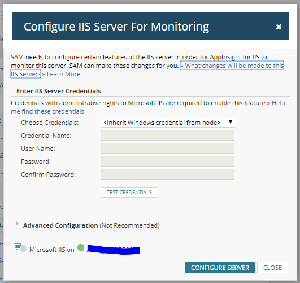Close the dialog with the X icon

pos(279,27)
